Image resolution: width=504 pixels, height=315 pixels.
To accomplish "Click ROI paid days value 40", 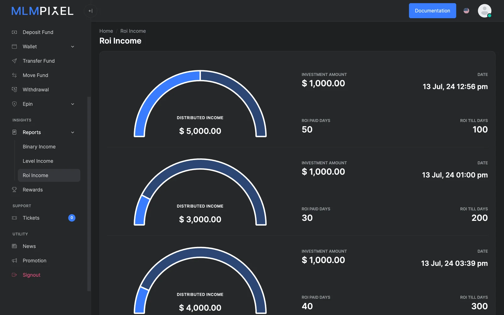I will [307, 306].
